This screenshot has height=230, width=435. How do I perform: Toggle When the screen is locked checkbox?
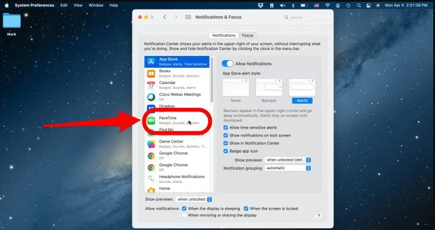pos(246,209)
